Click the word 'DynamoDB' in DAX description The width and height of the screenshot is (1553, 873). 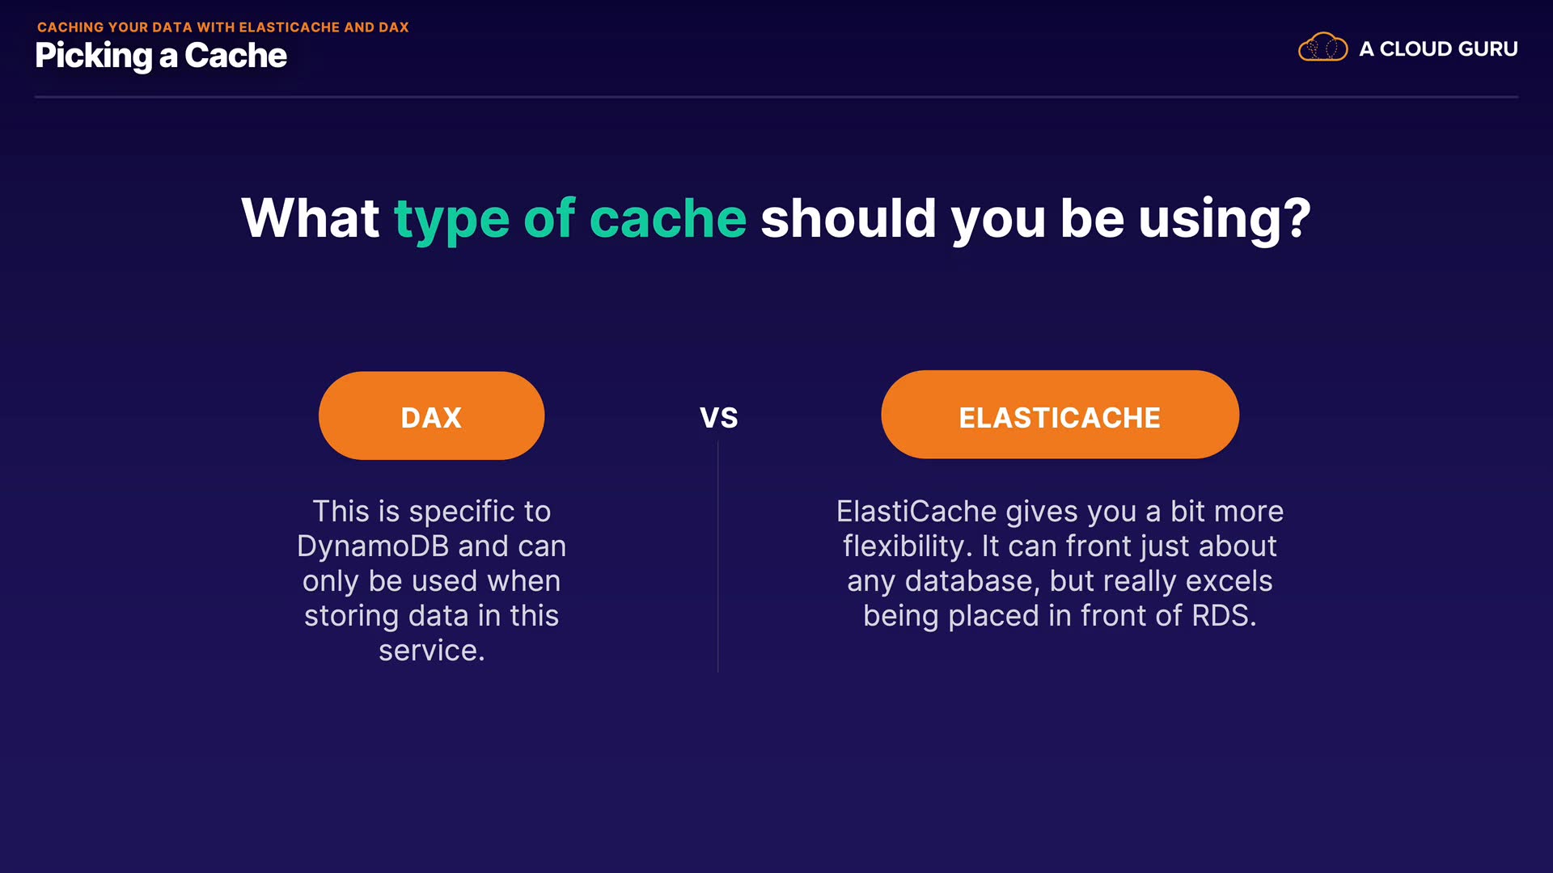[x=372, y=546]
